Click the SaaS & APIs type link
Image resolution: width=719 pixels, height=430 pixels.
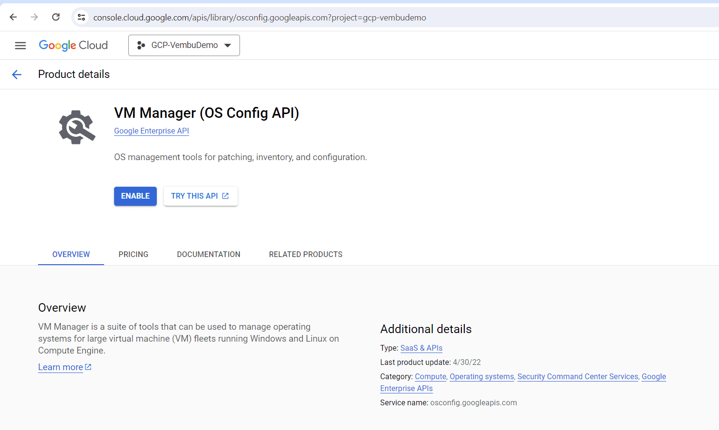pos(422,348)
